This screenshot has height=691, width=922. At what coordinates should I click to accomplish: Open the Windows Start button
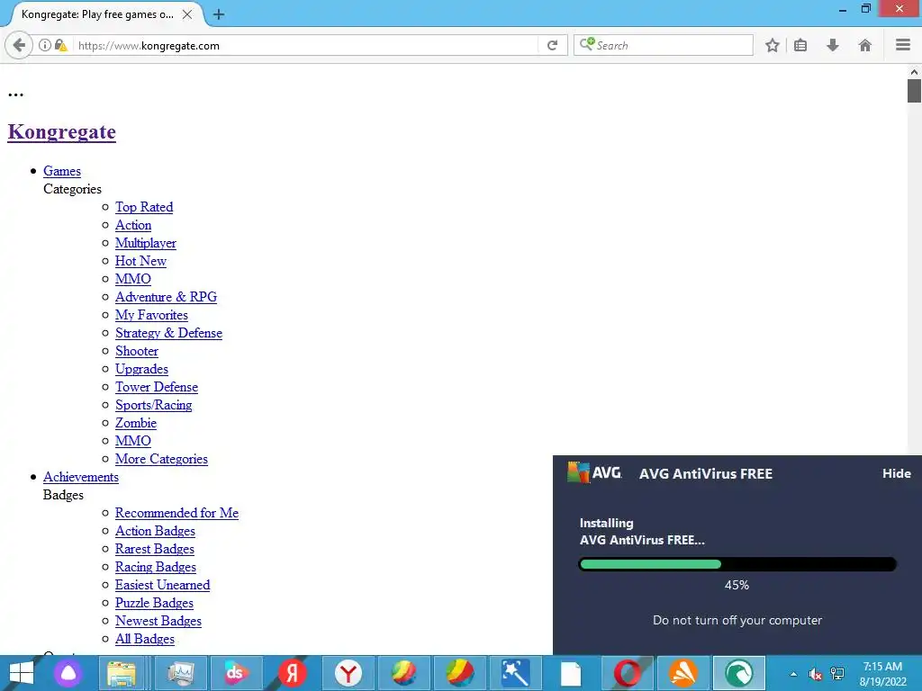[x=22, y=673]
